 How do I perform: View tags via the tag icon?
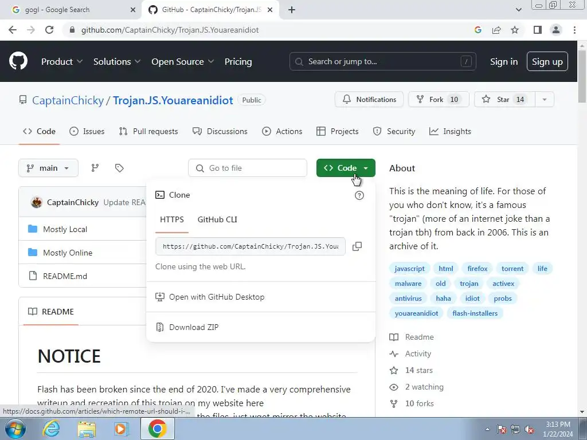pyautogui.click(x=119, y=168)
